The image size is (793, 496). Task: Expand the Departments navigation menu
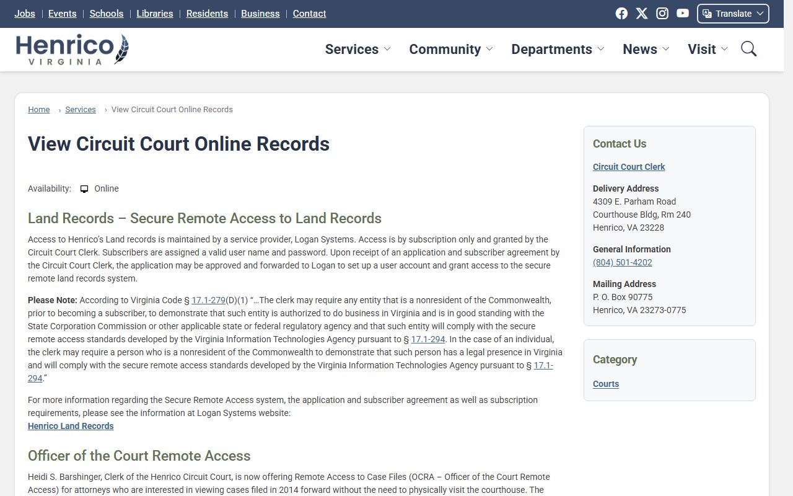[558, 49]
